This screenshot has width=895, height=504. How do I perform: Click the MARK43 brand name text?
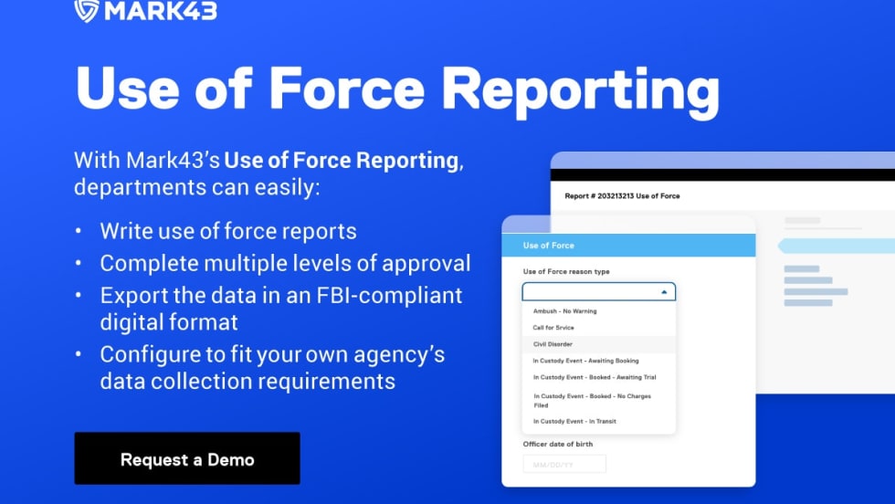(x=160, y=10)
